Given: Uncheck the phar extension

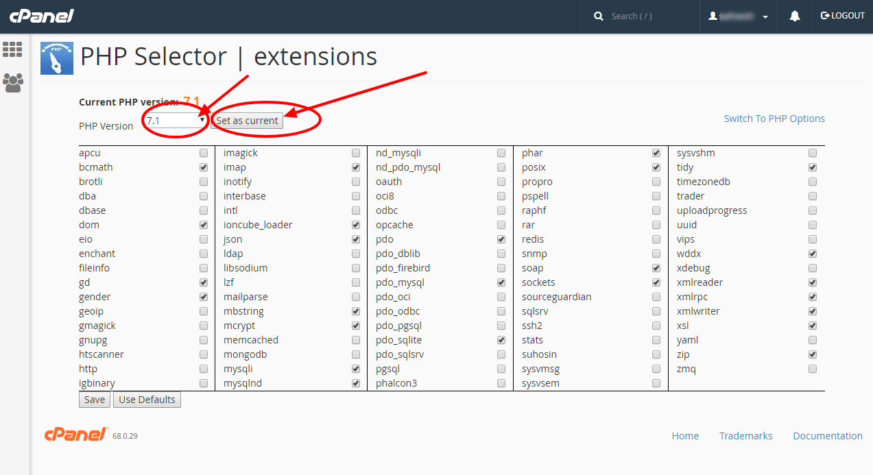Looking at the screenshot, I should (x=656, y=153).
